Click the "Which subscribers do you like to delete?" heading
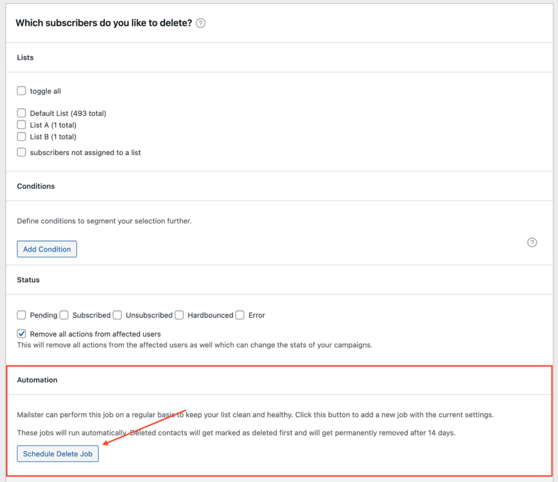The image size is (558, 482). point(104,23)
